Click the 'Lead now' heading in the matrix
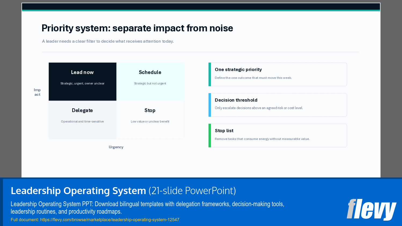The width and height of the screenshot is (402, 226). pos(82,72)
